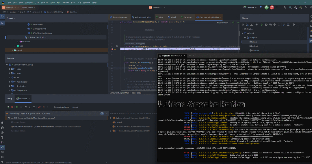Open the VCS menu

(79, 2)
